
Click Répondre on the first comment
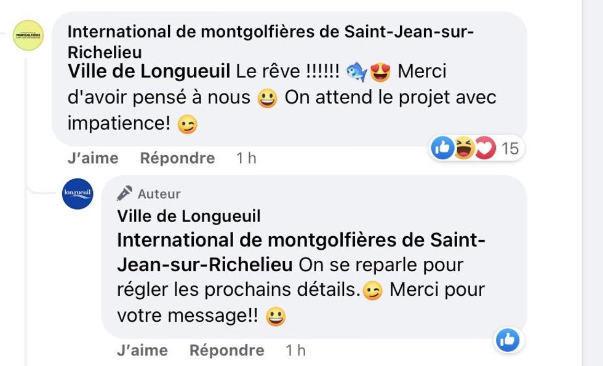coord(178,158)
